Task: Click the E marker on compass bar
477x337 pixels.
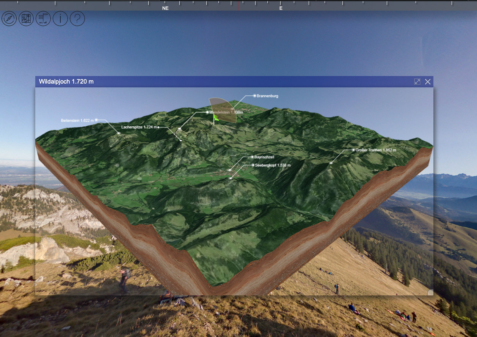Action: 281,8
